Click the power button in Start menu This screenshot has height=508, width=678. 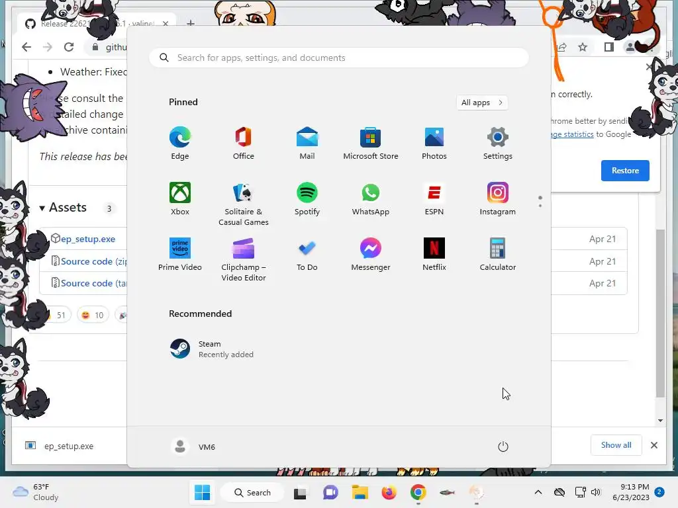(x=503, y=446)
